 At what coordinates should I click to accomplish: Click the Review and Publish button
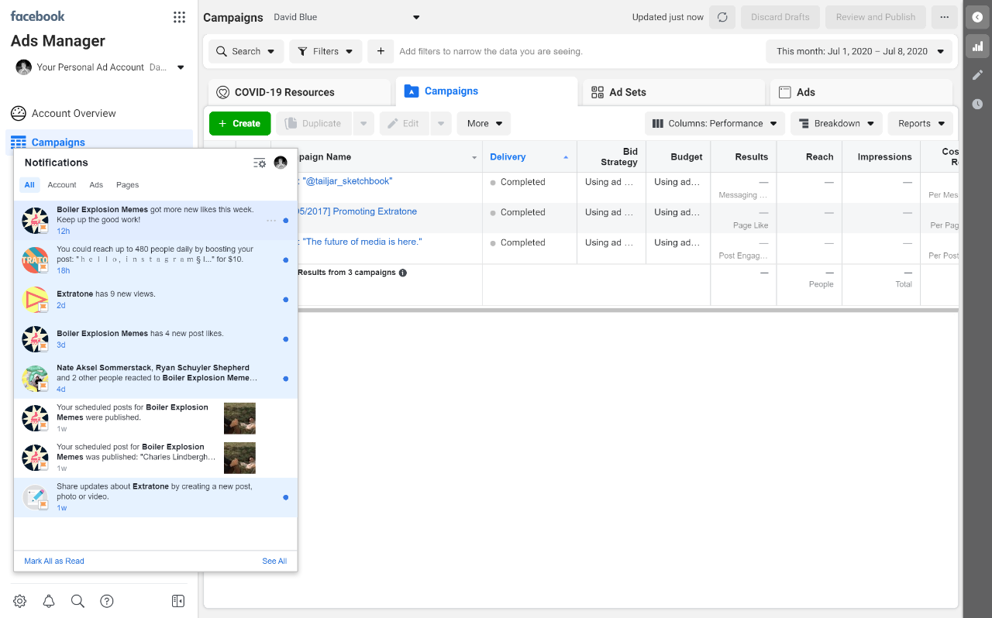[x=876, y=17]
